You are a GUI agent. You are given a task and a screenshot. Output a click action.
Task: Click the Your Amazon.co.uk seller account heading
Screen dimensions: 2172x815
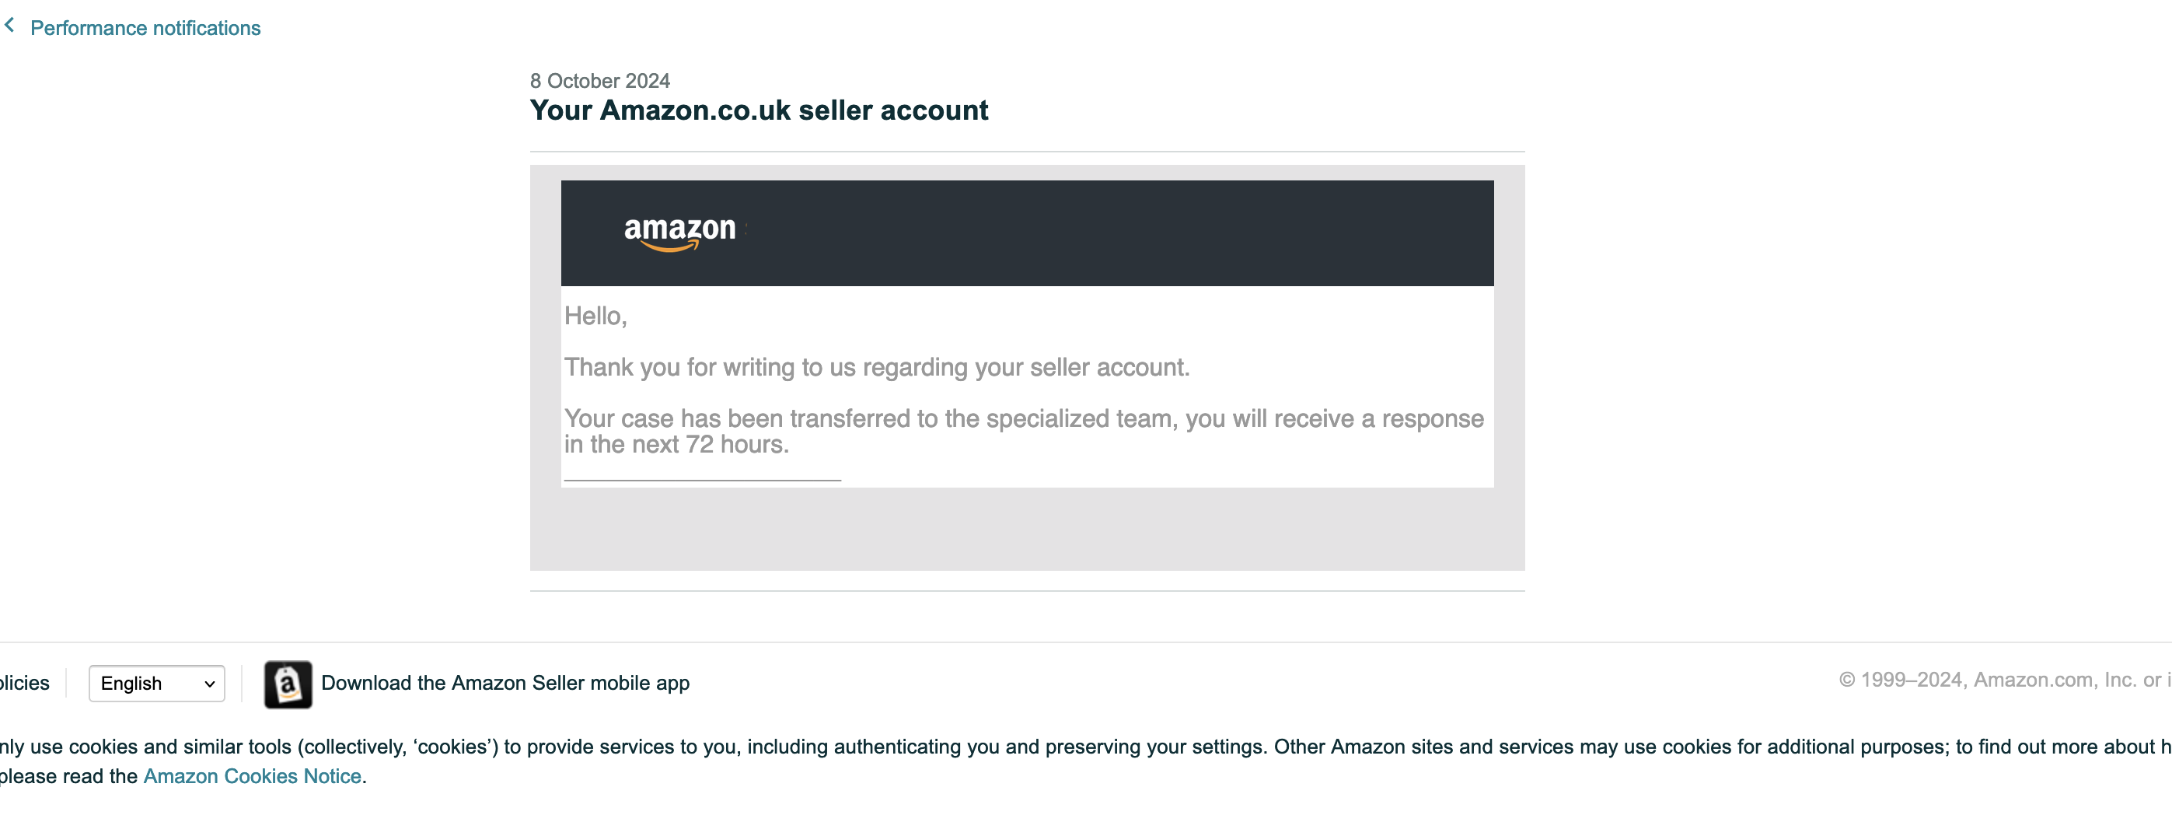(759, 110)
